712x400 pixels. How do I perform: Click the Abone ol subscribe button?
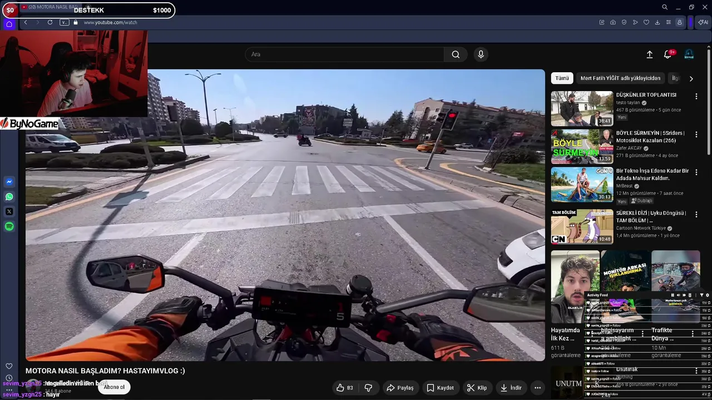coord(114,387)
